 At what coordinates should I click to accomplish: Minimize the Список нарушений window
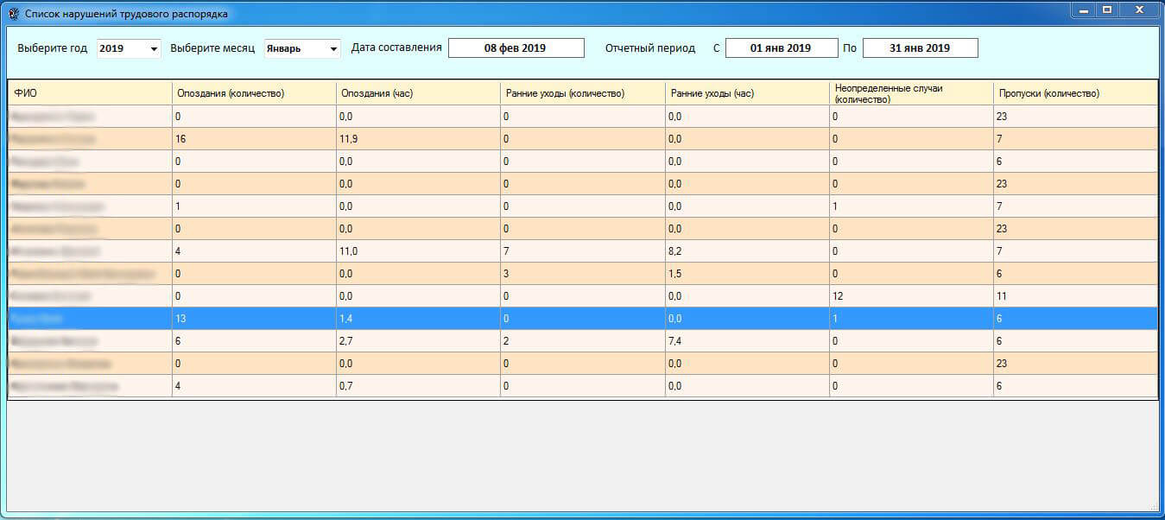click(x=1083, y=10)
